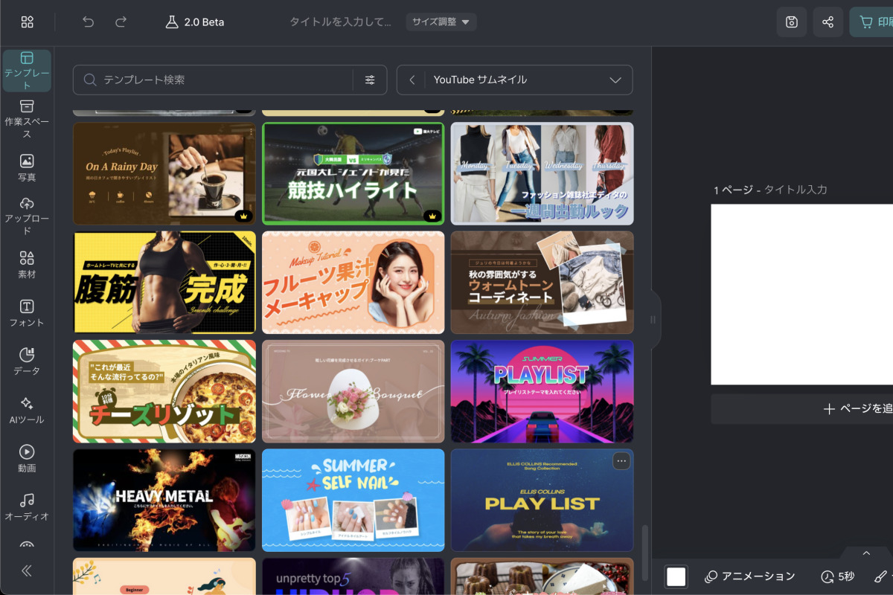Open the search filter options icon
This screenshot has width=893, height=595.
[x=370, y=80]
